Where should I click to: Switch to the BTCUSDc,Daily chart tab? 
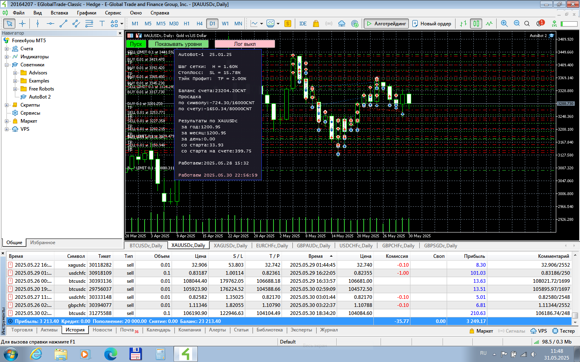tap(146, 246)
